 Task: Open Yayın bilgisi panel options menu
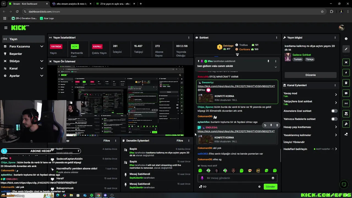[335, 37]
